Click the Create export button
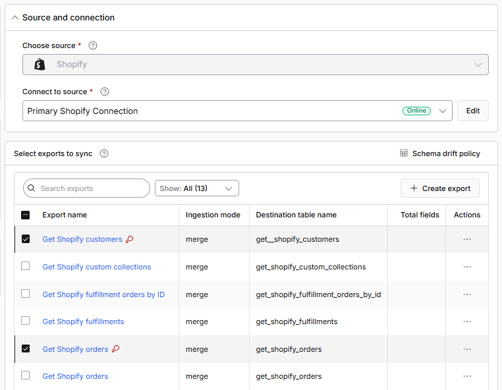This screenshot has height=390, width=502. [x=440, y=188]
